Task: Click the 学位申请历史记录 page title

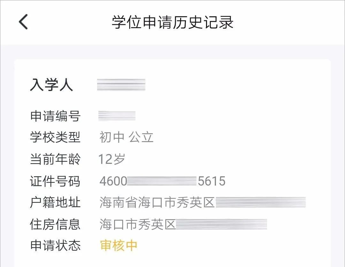Action: coord(172,22)
